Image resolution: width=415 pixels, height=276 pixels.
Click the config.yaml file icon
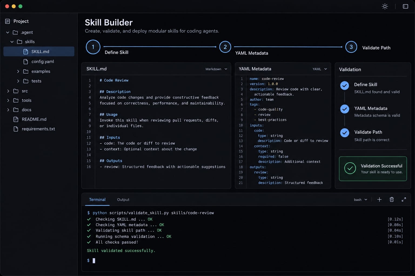(x=26, y=61)
